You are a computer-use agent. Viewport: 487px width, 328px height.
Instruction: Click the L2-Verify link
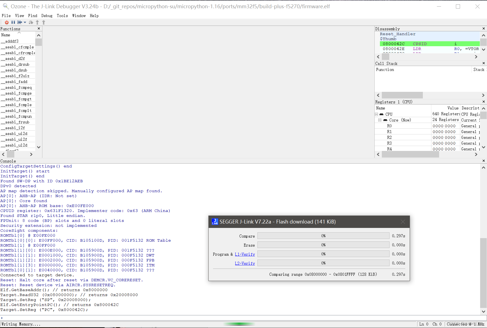pyautogui.click(x=245, y=263)
